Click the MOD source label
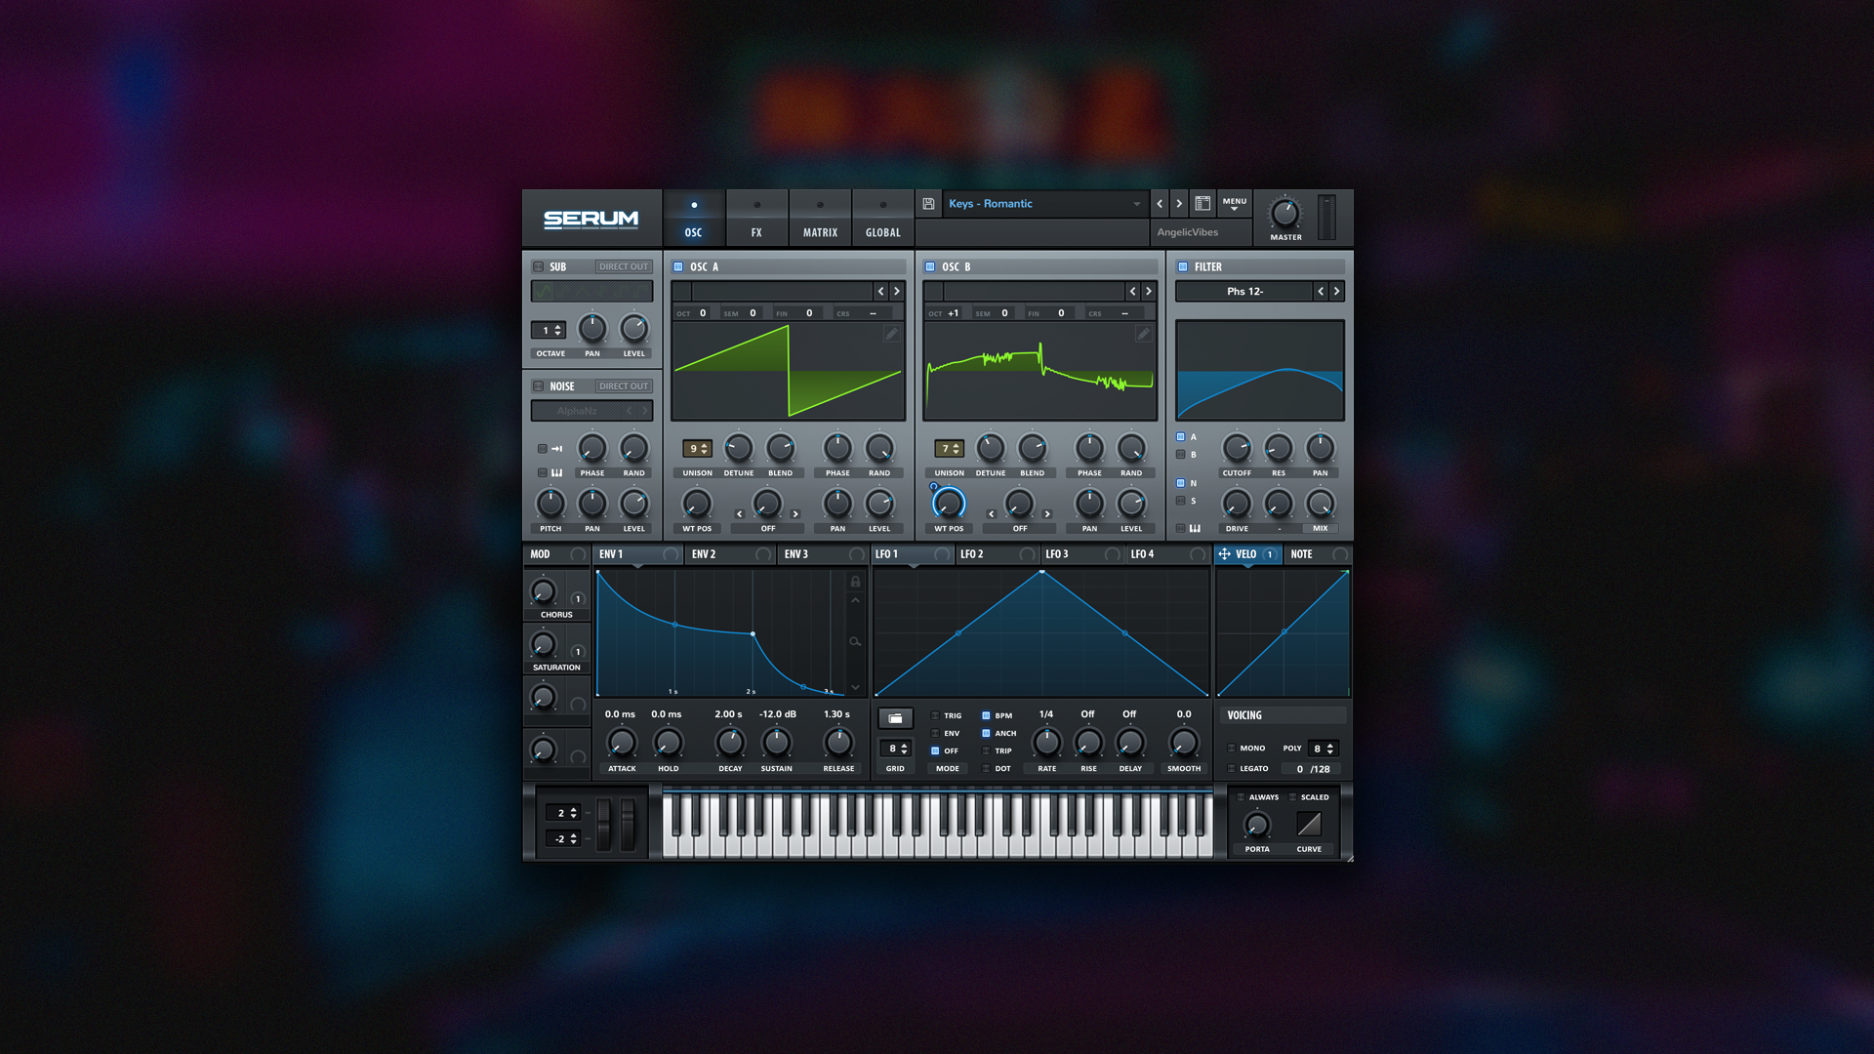Viewport: 1874px width, 1054px height. [540, 554]
